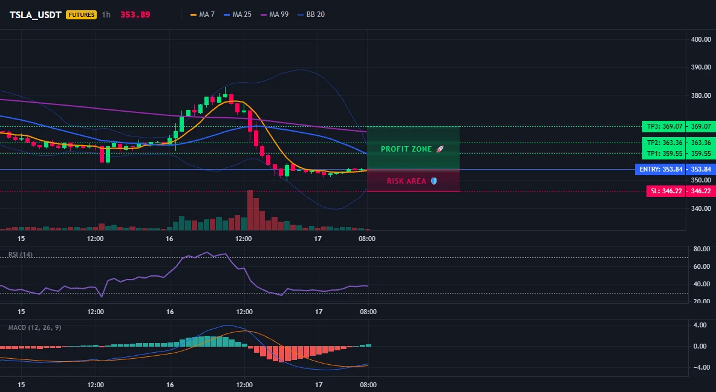Click the RSI (14) indicator label

tap(21, 254)
